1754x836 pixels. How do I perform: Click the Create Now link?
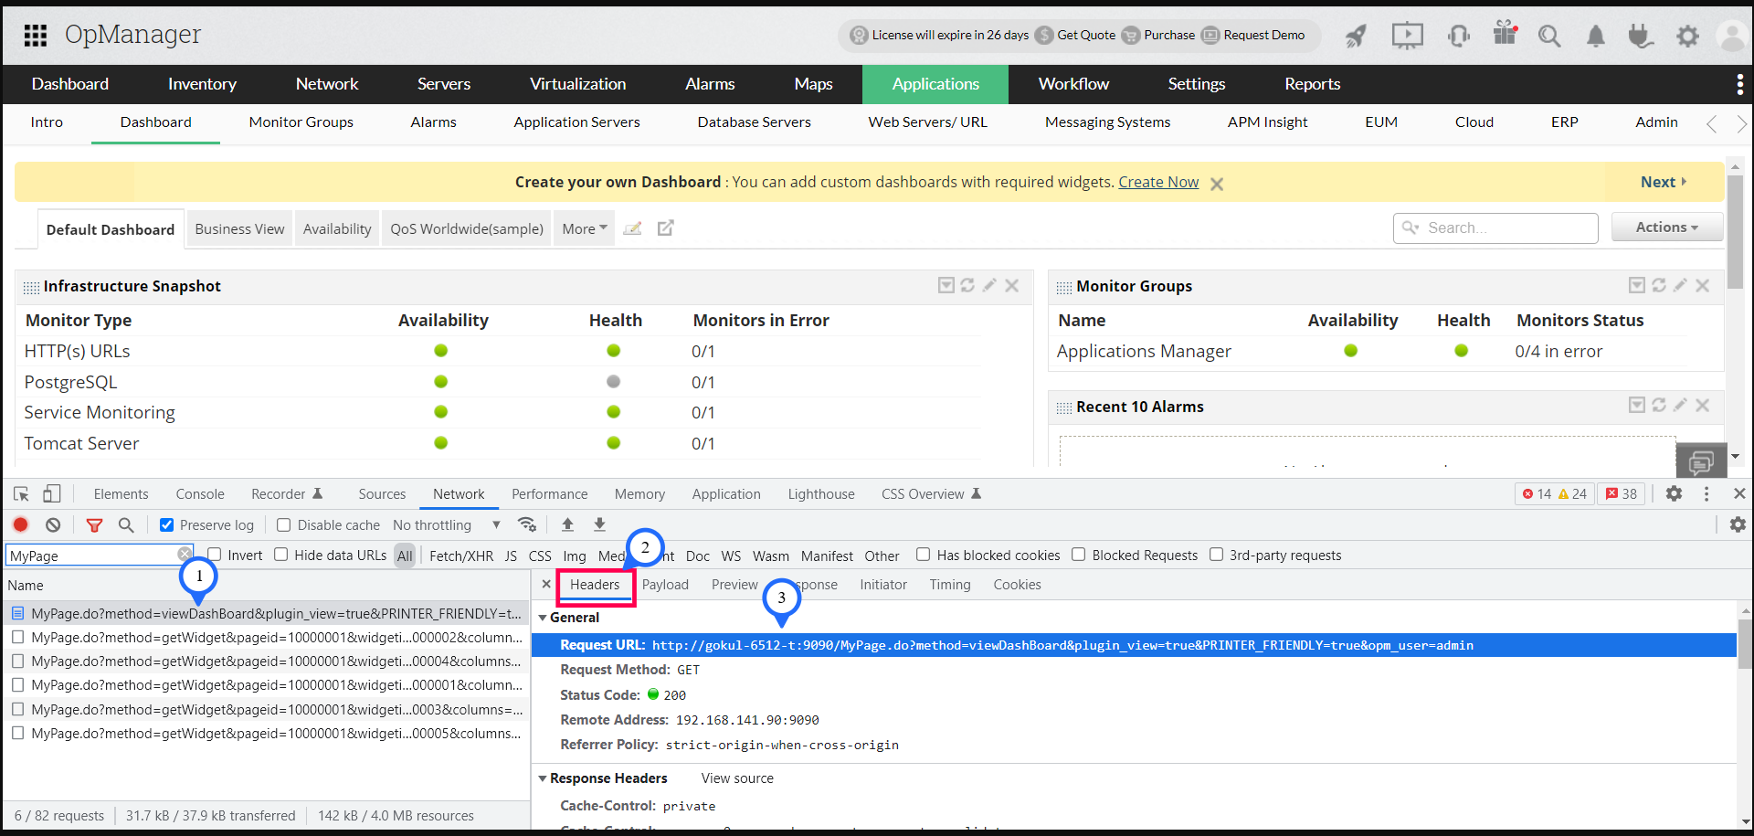click(1157, 182)
